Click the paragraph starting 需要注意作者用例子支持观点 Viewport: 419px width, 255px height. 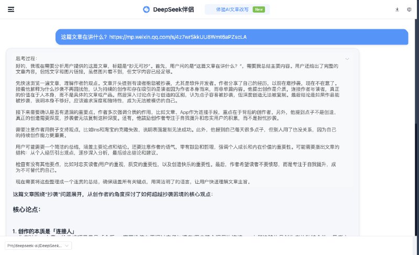pos(176,132)
